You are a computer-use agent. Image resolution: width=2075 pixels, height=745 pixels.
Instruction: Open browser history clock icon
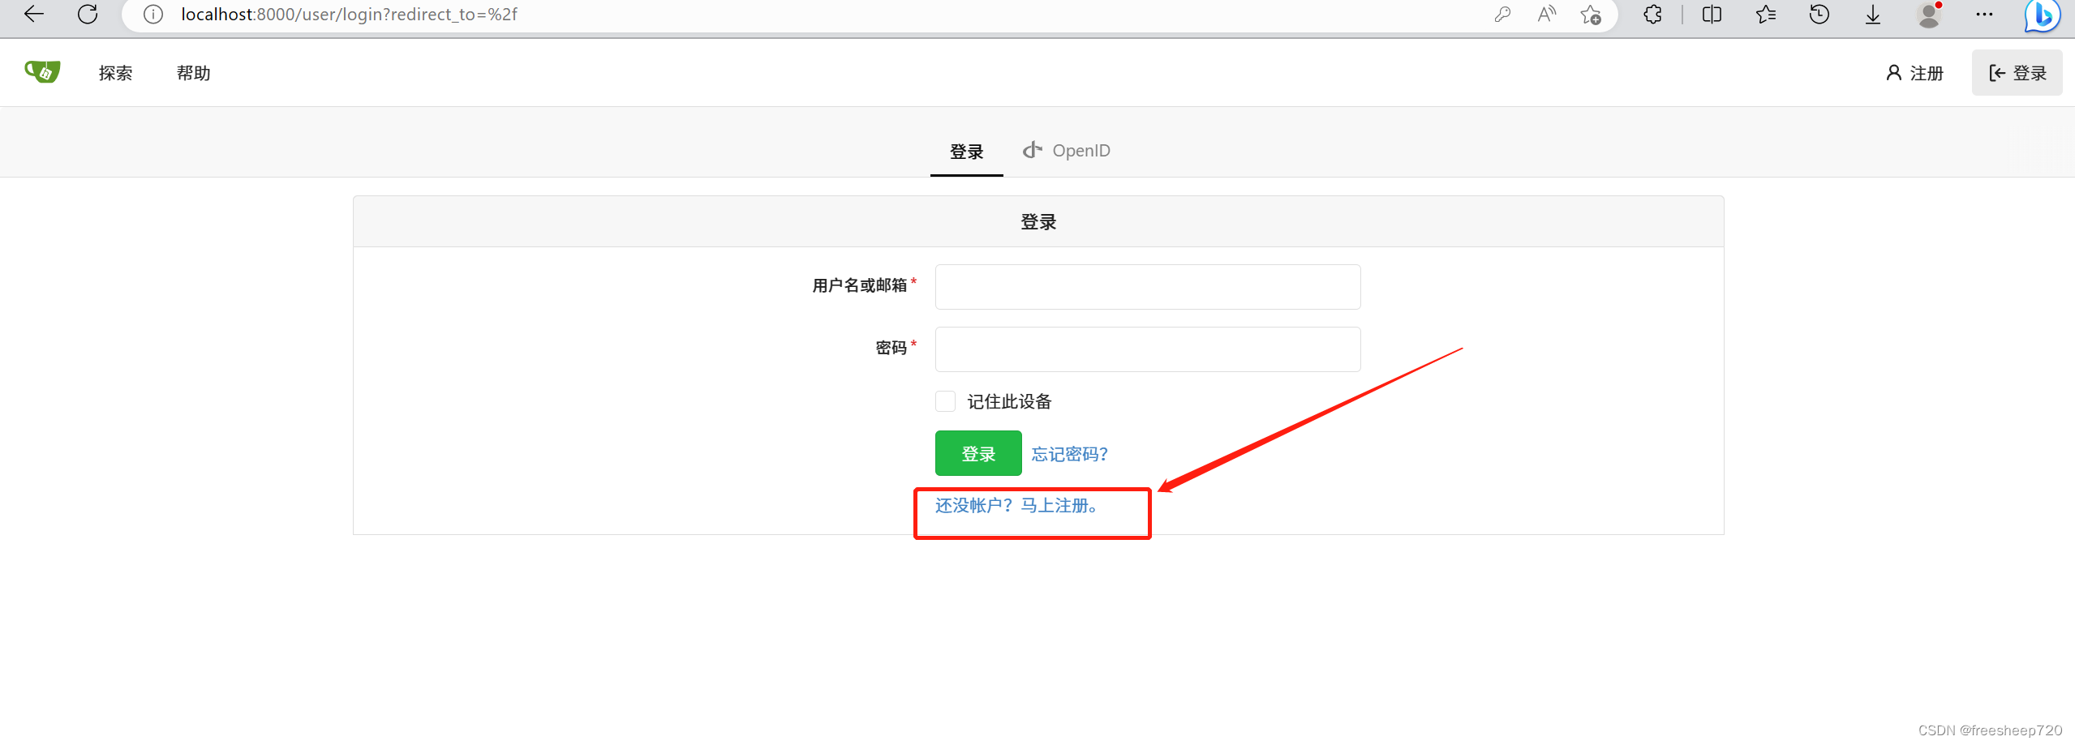(1819, 15)
